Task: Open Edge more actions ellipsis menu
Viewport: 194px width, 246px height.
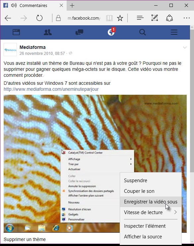Action: click(187, 18)
